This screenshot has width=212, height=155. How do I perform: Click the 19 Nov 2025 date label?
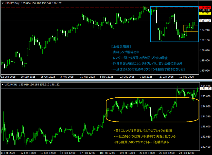click(87, 77)
